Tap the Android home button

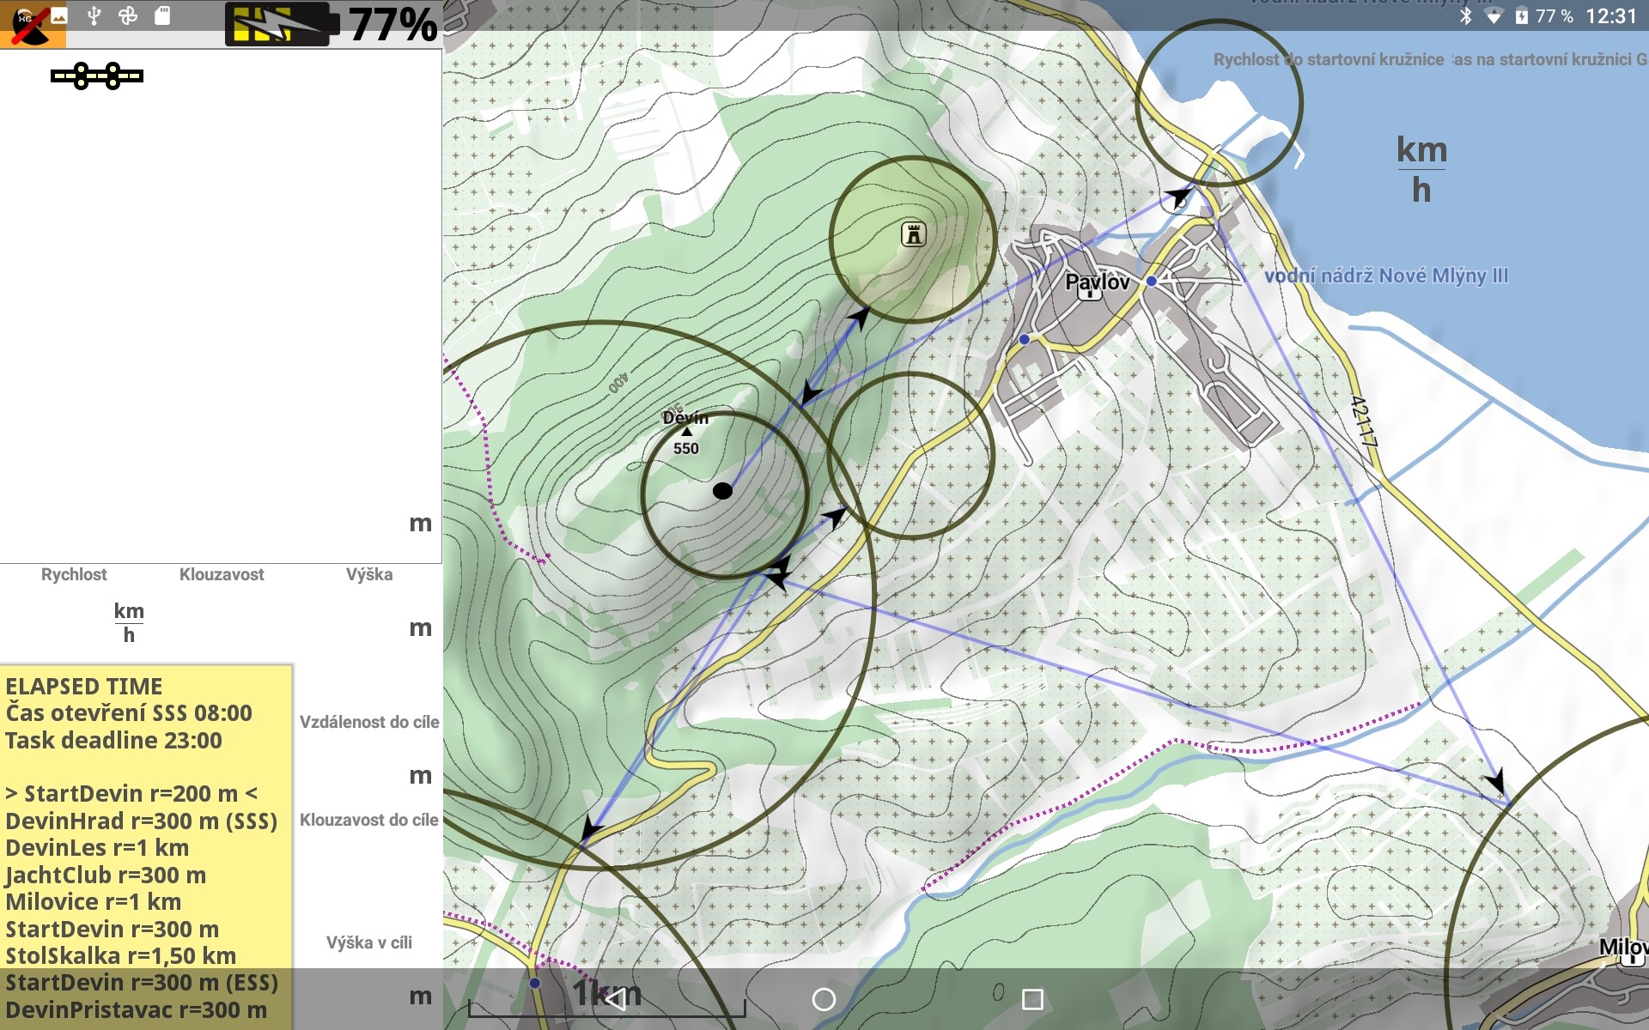click(x=824, y=999)
